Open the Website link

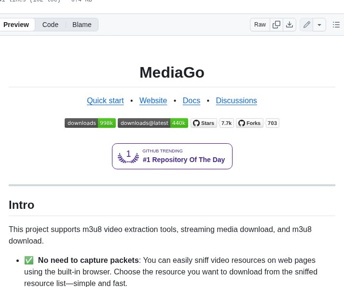[153, 100]
